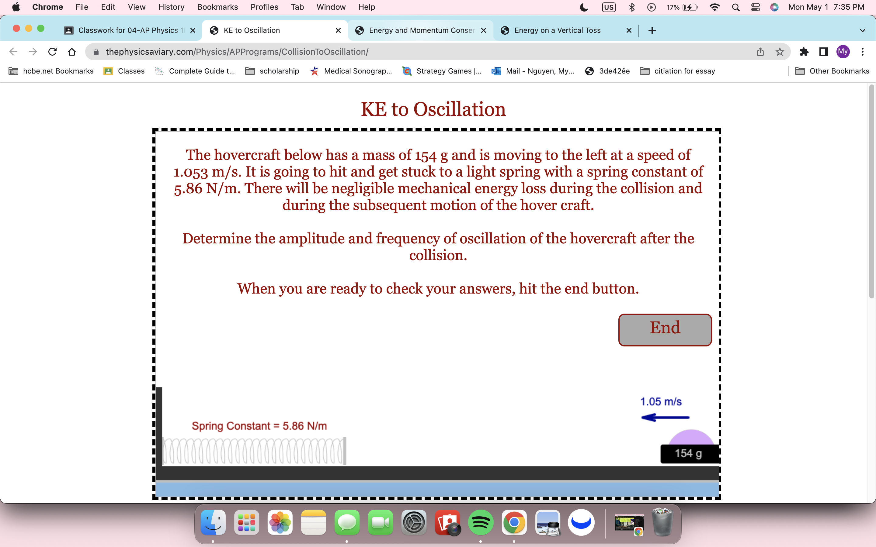Expand the tab search chevron
This screenshot has width=876, height=547.
pos(862,30)
